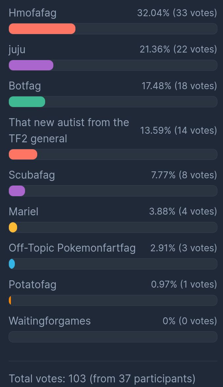Select the Waitingforgames option label
This screenshot has height=387, width=223.
(50, 321)
